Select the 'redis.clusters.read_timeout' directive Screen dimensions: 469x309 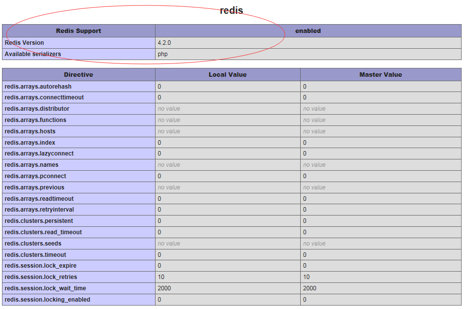coord(43,232)
